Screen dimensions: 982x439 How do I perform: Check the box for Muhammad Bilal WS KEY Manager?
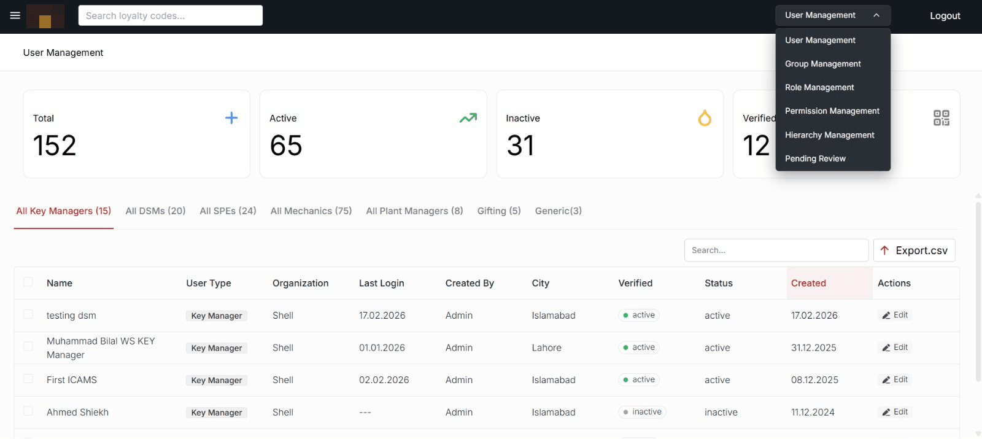pos(28,346)
